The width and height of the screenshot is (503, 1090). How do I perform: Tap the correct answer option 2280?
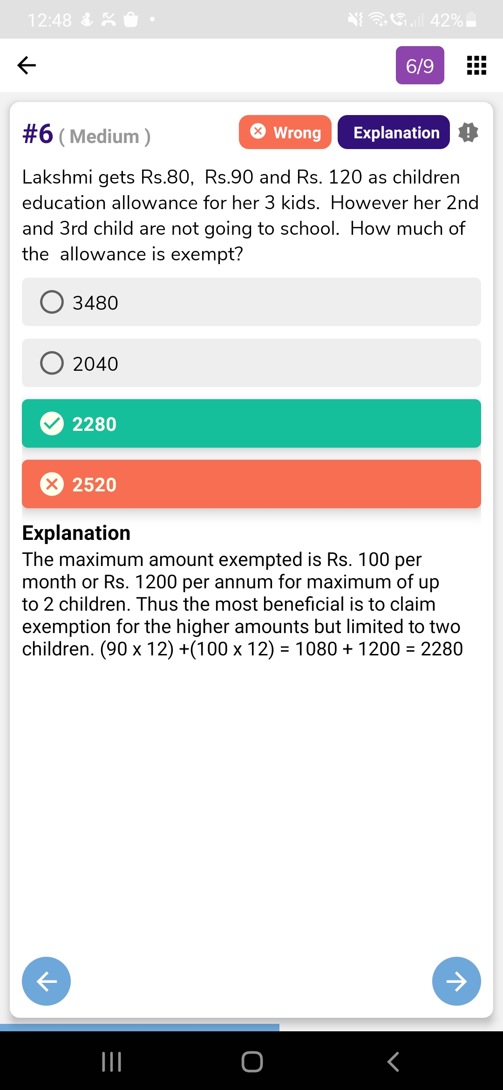tap(251, 423)
